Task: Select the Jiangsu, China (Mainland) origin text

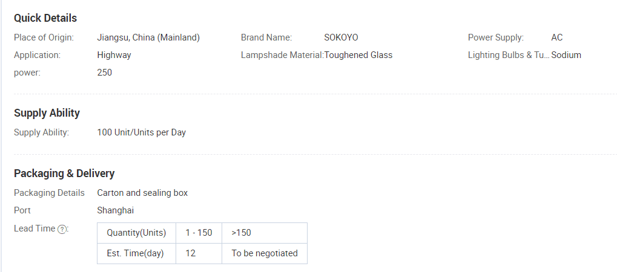Action: tap(148, 37)
